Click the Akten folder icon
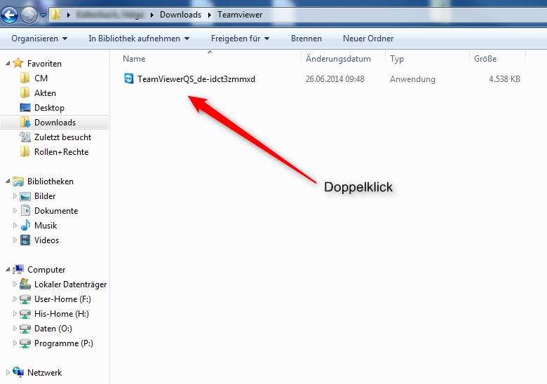This screenshot has height=384, width=547. pos(25,92)
